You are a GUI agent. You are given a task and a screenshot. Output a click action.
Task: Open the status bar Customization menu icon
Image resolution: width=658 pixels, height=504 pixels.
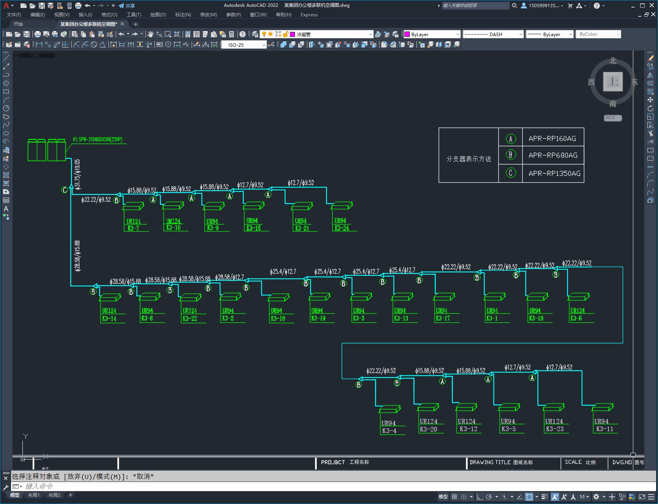(x=651, y=496)
